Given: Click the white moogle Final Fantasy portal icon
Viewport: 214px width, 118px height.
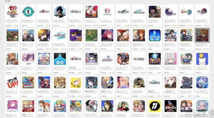Looking at the screenshot, I should click(202, 59).
